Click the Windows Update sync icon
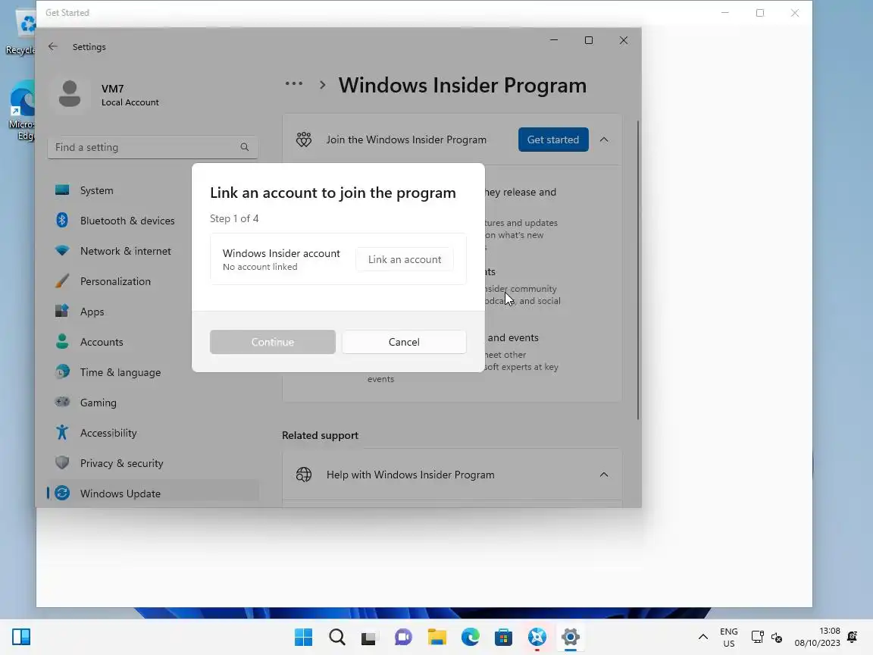Screen dimensions: 873x655 coord(62,493)
